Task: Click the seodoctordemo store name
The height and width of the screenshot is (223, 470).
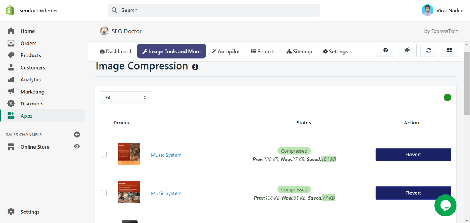Action: [x=38, y=11]
